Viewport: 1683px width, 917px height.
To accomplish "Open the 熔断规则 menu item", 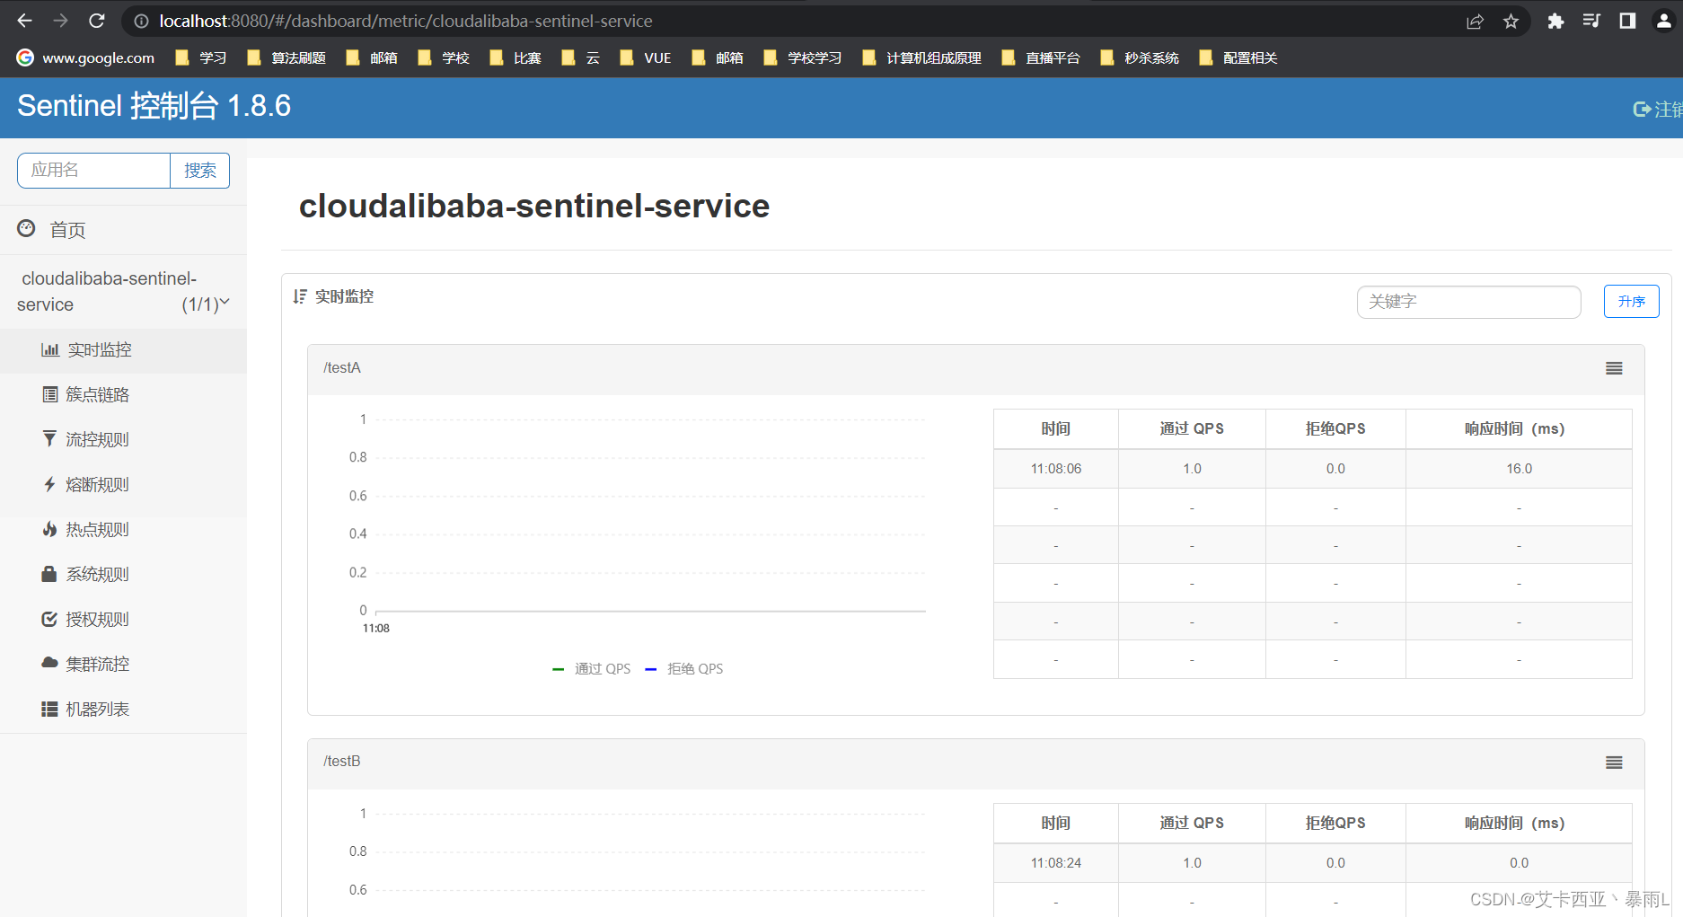I will coord(123,485).
